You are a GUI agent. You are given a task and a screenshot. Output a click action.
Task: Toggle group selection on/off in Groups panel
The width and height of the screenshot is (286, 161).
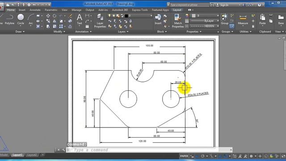(x=231, y=26)
